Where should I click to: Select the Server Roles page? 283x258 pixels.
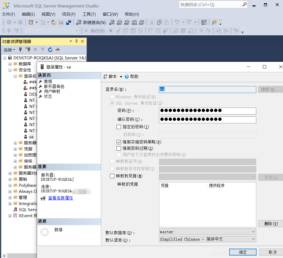point(54,86)
